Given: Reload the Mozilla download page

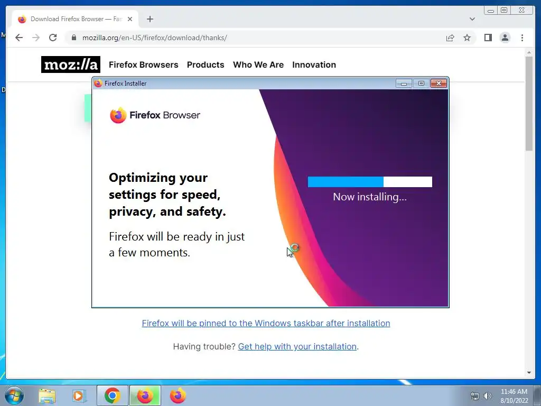Looking at the screenshot, I should (53, 38).
